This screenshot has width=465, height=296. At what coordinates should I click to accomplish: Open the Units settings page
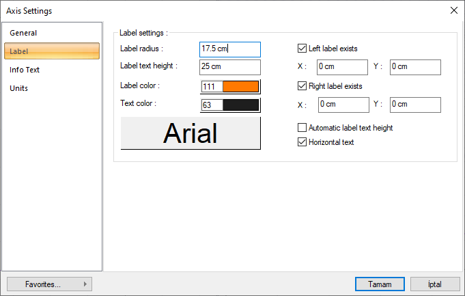[x=19, y=88]
